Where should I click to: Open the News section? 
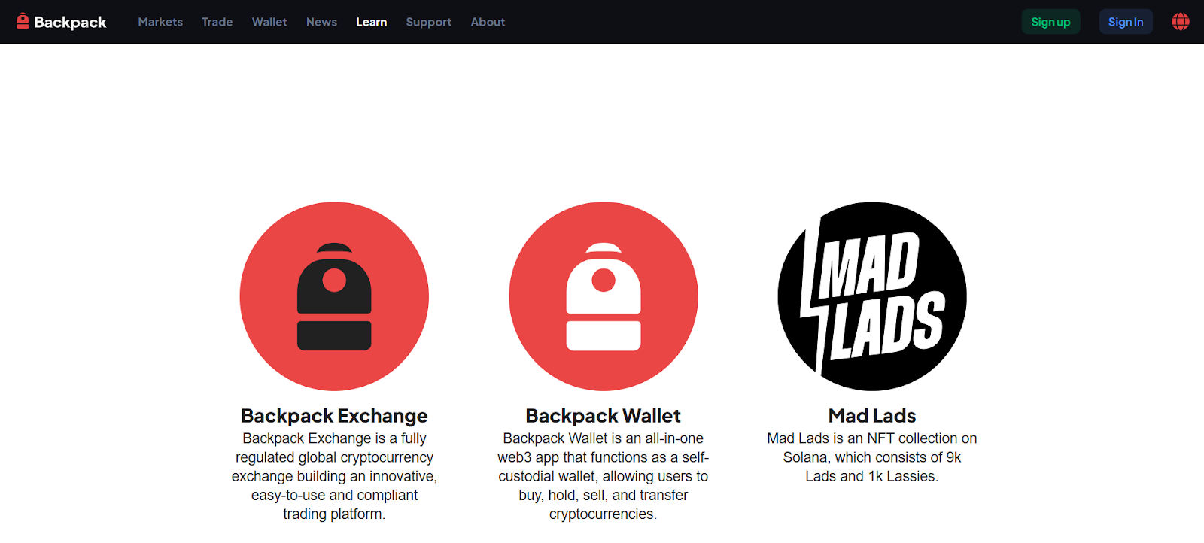click(x=321, y=22)
